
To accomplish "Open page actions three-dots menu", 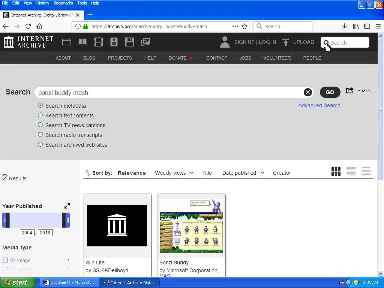I will [235, 26].
